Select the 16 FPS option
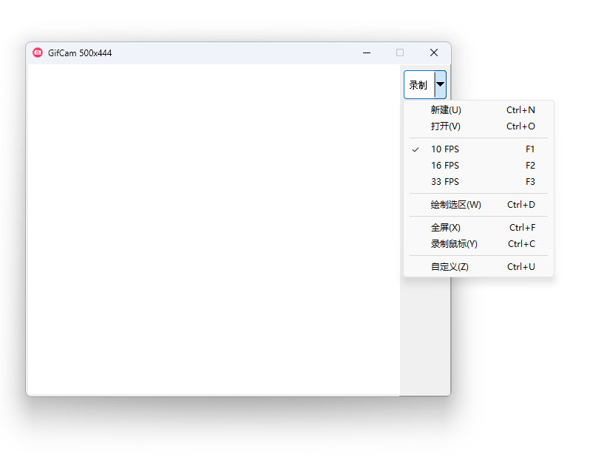Viewport: 607px width, 457px height. (x=479, y=166)
